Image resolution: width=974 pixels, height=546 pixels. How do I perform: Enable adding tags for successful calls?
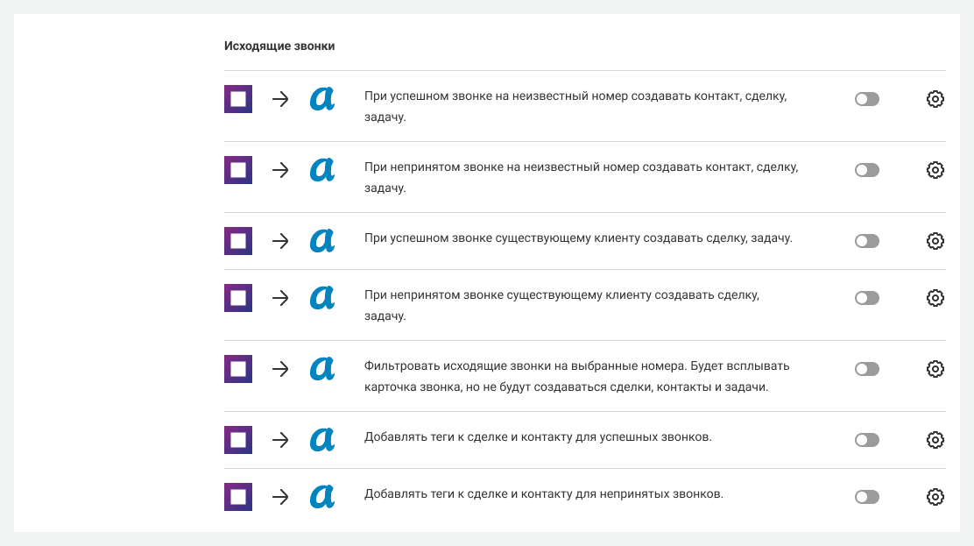click(x=866, y=440)
